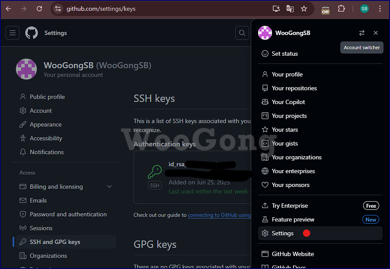Open Your organizations menu item
This screenshot has height=269, width=390.
320,157
